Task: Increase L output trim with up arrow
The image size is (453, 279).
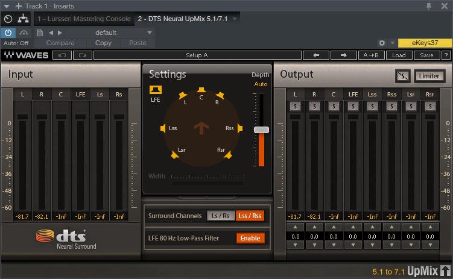Action: pyautogui.click(x=295, y=227)
